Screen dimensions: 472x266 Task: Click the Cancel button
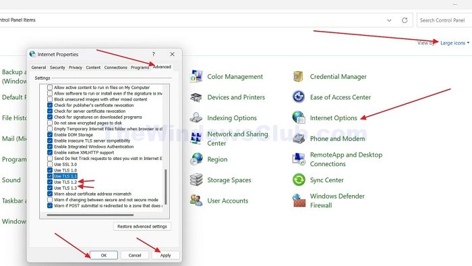[135, 255]
